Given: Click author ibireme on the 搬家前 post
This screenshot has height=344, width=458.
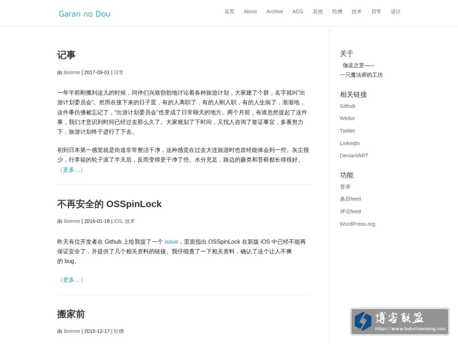Looking at the screenshot, I should 72,331.
